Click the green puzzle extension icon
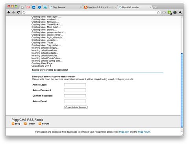This screenshot has height=144, width=189. (x=170, y=13)
